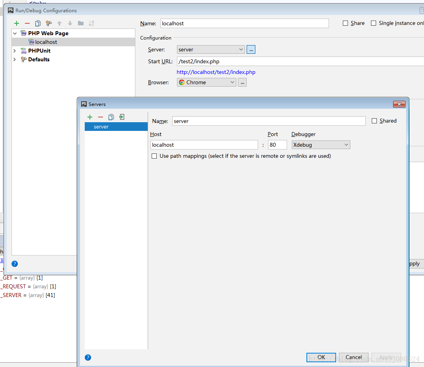Image resolution: width=424 pixels, height=367 pixels.
Task: Open the Browser Chrome dropdown
Action: tap(207, 82)
